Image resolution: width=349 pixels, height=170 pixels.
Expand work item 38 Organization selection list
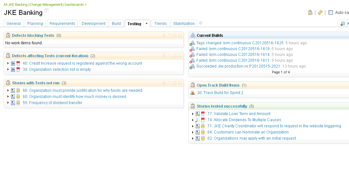click(8, 69)
